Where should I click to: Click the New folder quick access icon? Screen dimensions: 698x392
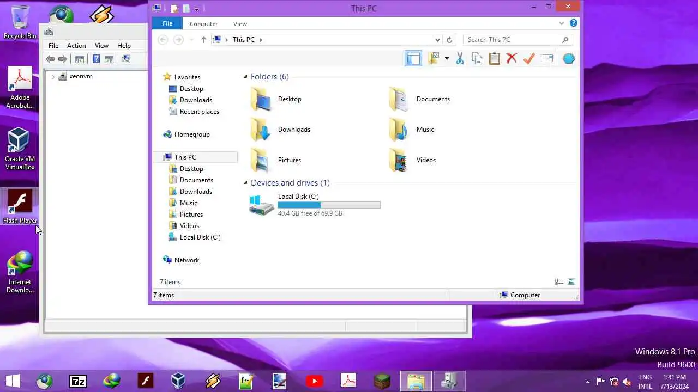coord(186,8)
